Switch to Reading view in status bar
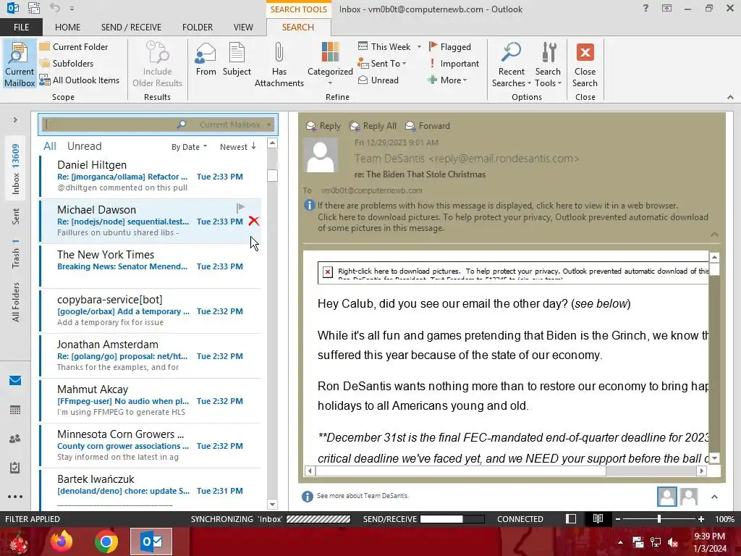The height and width of the screenshot is (556, 741). 598,518
